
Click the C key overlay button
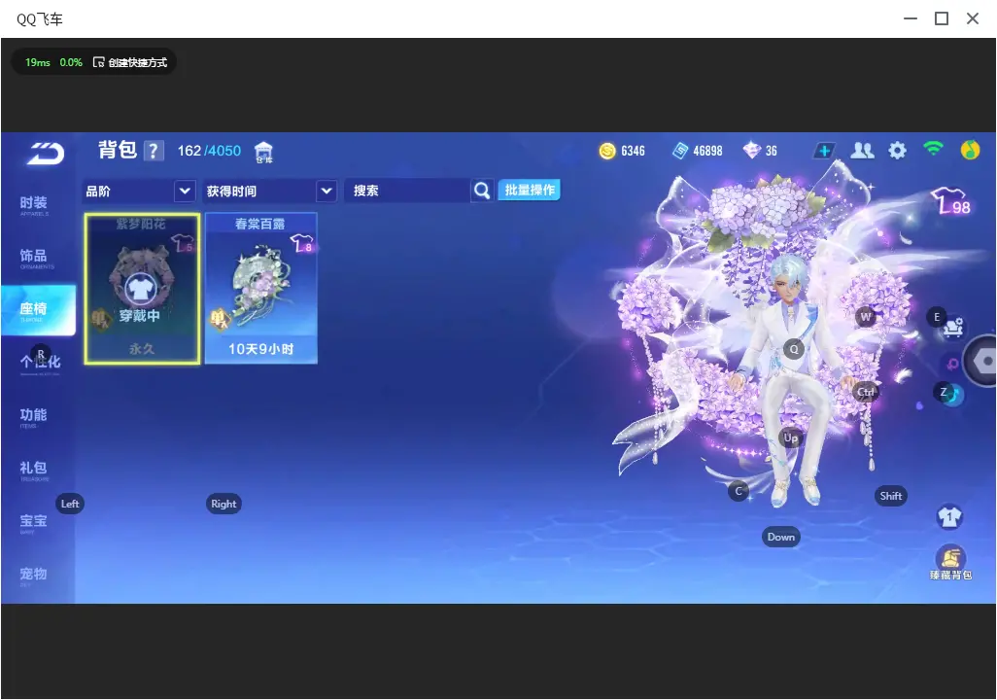coord(739,491)
